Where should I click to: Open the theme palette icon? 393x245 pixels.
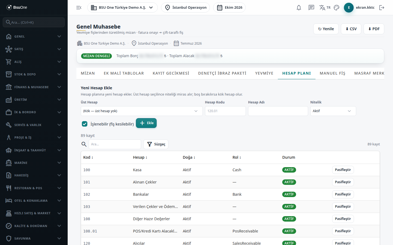click(x=337, y=8)
